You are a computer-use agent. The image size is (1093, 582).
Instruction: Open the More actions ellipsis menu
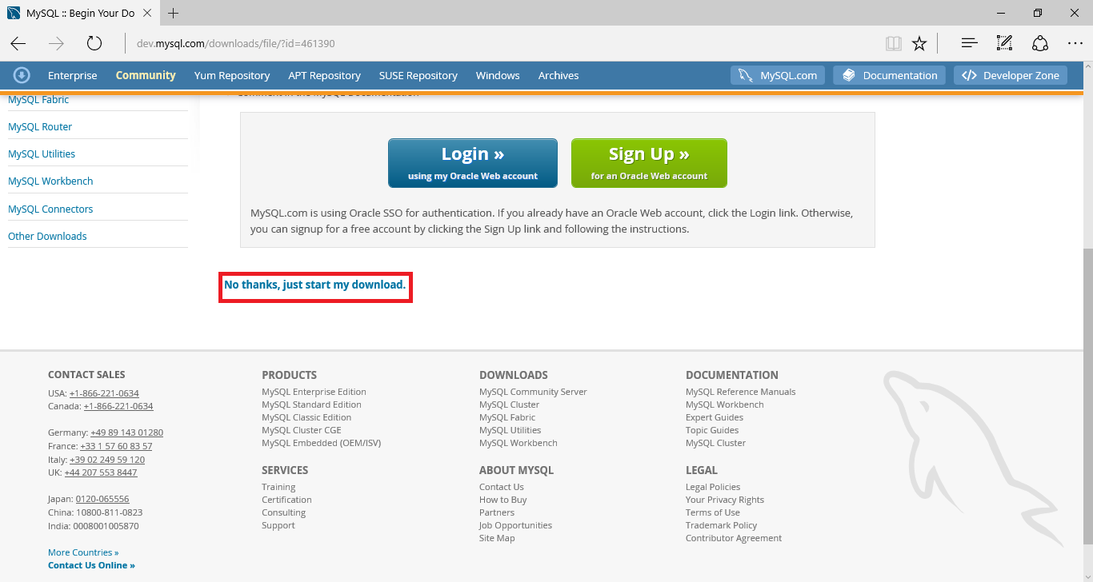pyautogui.click(x=1075, y=43)
